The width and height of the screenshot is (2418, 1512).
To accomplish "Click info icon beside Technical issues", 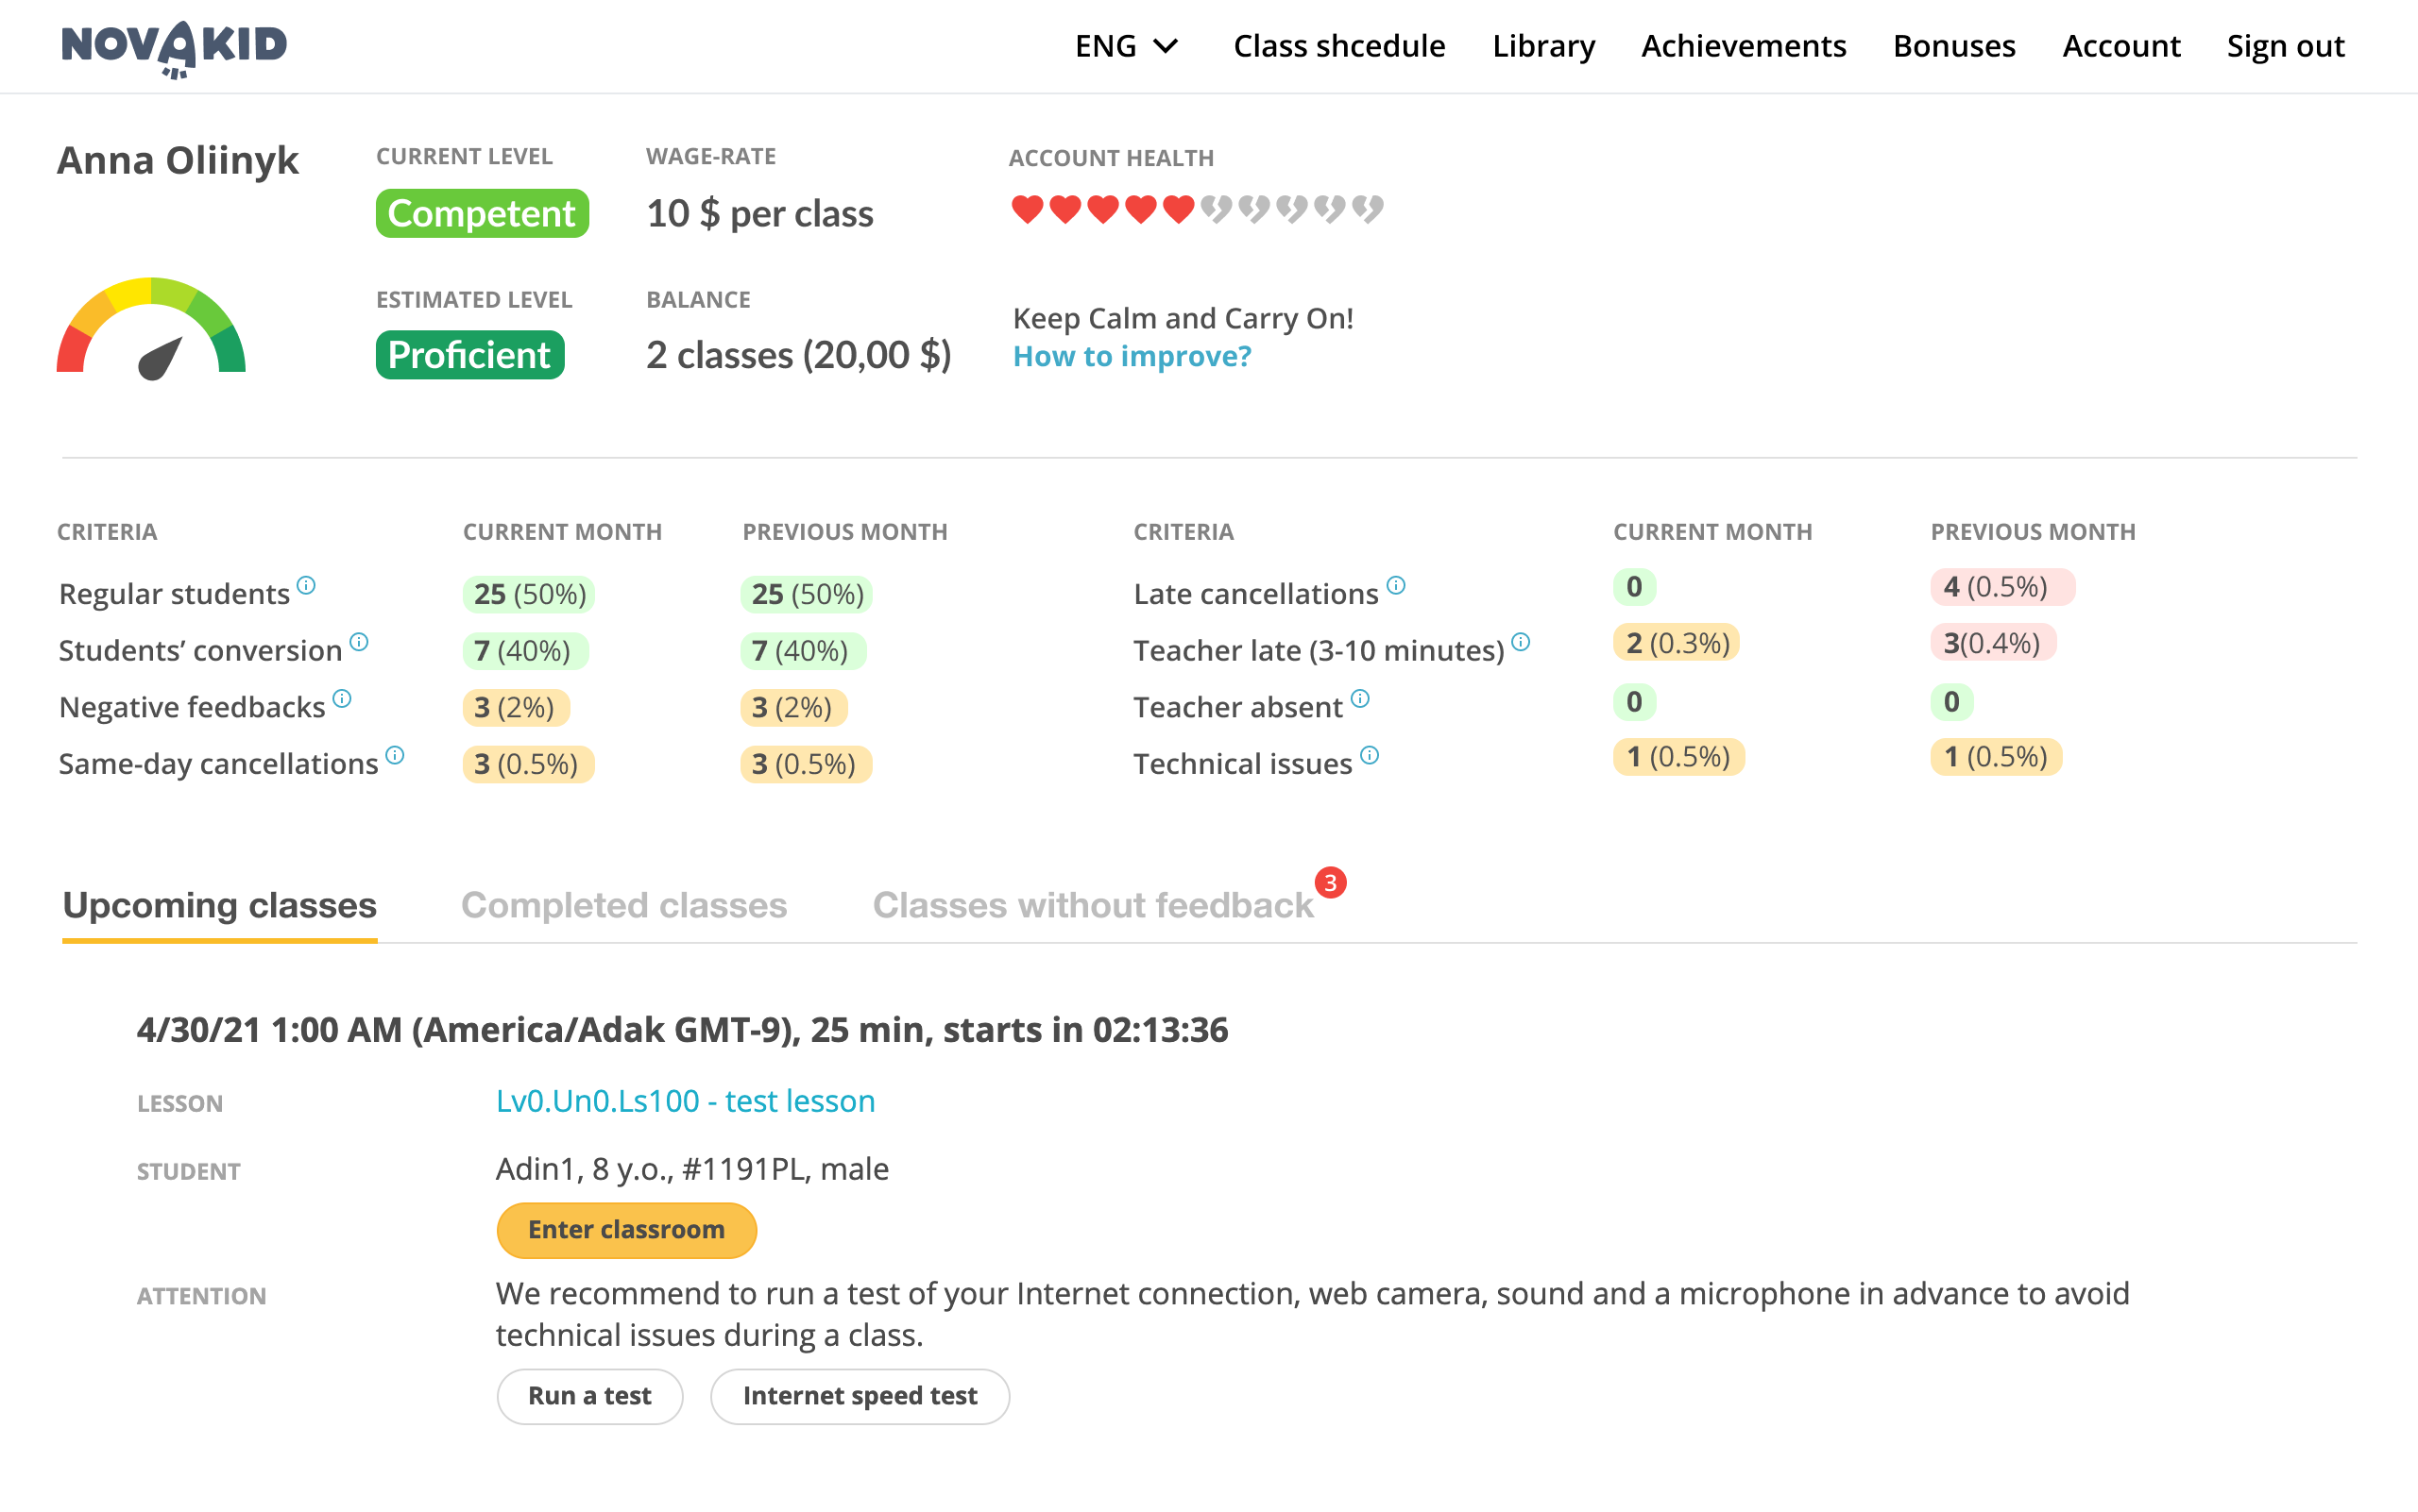I will [1371, 755].
